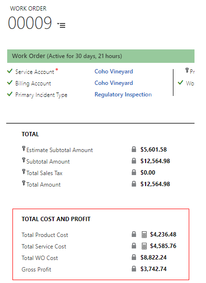Image resolution: width=206 pixels, height=283 pixels.
Task: Open the Coho Vineyard billing account link
Action: [114, 83]
